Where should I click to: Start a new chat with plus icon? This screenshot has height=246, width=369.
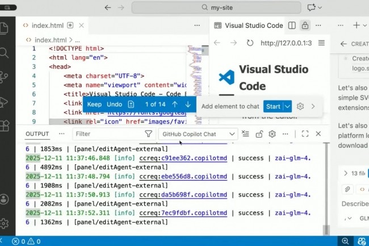(357, 25)
